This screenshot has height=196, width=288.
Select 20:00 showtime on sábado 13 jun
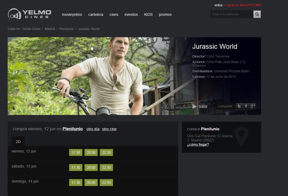click(x=91, y=168)
